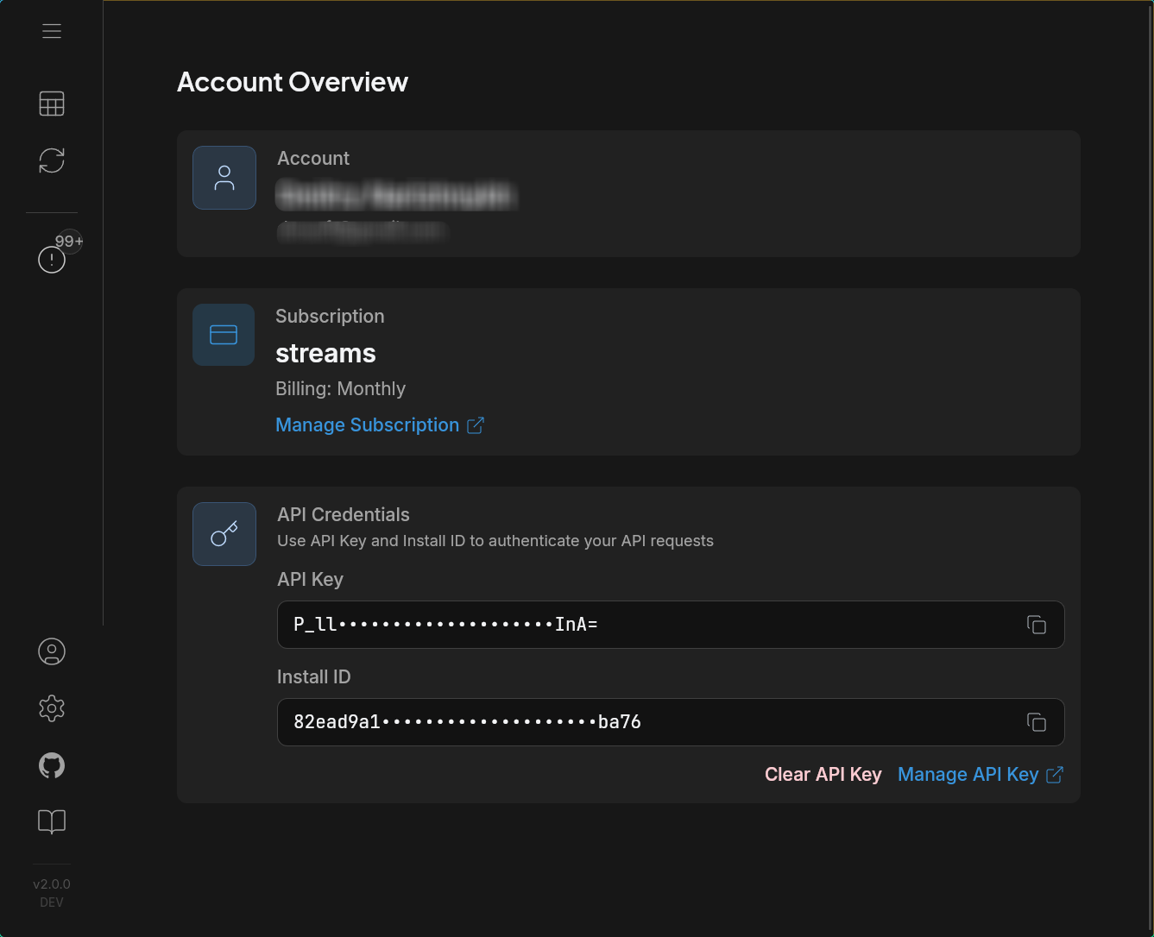Open the GitHub icon link
This screenshot has height=937, width=1154.
52,765
